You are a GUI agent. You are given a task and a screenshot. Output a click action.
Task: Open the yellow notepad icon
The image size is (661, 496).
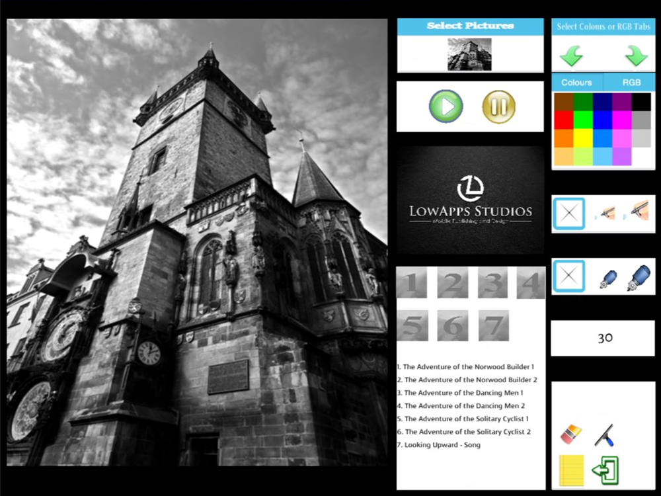tap(572, 470)
